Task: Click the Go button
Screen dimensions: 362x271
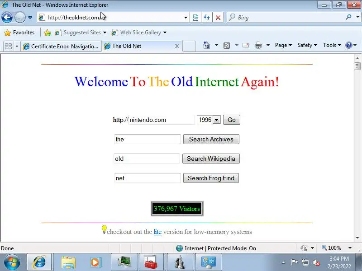Action: point(232,120)
